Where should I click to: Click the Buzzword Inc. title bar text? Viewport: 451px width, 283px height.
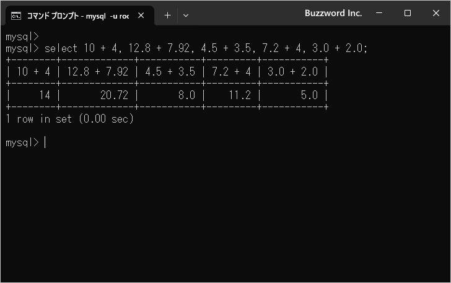(x=333, y=13)
